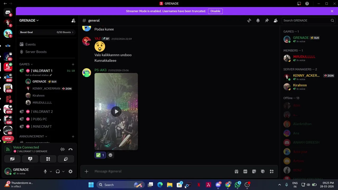This screenshot has width=338, height=190.
Task: Play the video posted by PS-AK3
Action: (116, 111)
